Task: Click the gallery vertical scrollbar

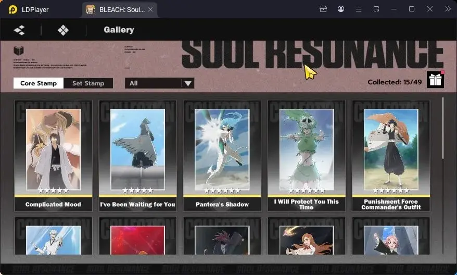Action: [x=443, y=128]
